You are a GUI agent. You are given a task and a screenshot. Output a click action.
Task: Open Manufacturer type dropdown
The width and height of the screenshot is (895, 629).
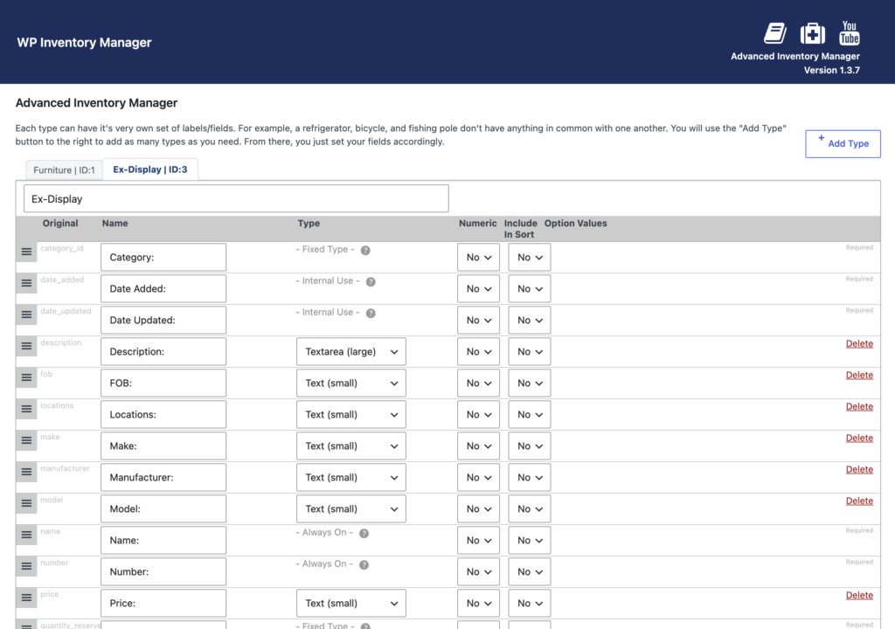351,477
